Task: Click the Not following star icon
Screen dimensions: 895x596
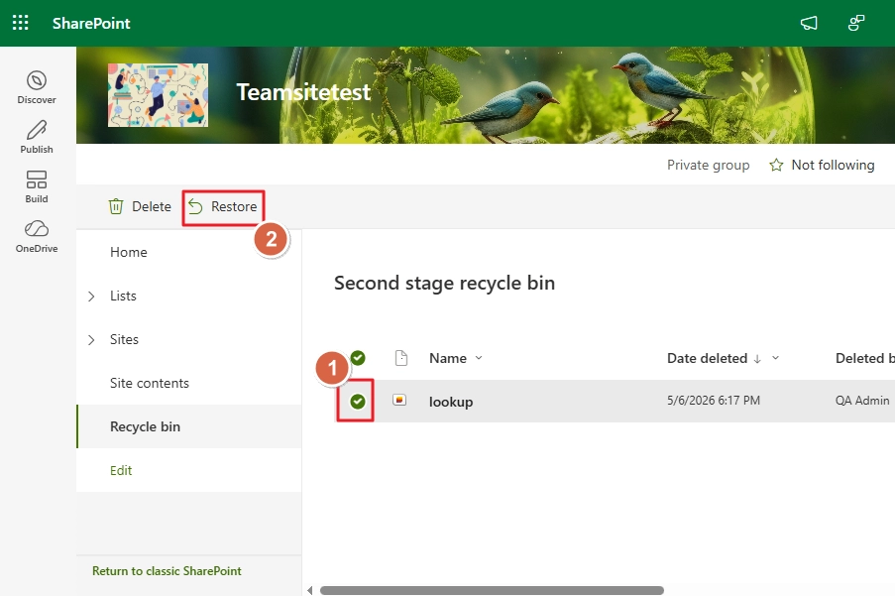Action: 776,165
